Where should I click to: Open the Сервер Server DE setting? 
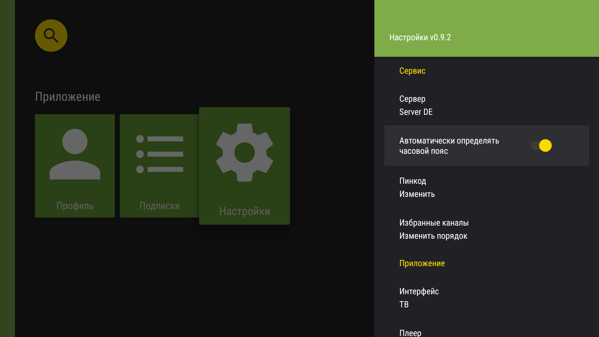pos(487,105)
